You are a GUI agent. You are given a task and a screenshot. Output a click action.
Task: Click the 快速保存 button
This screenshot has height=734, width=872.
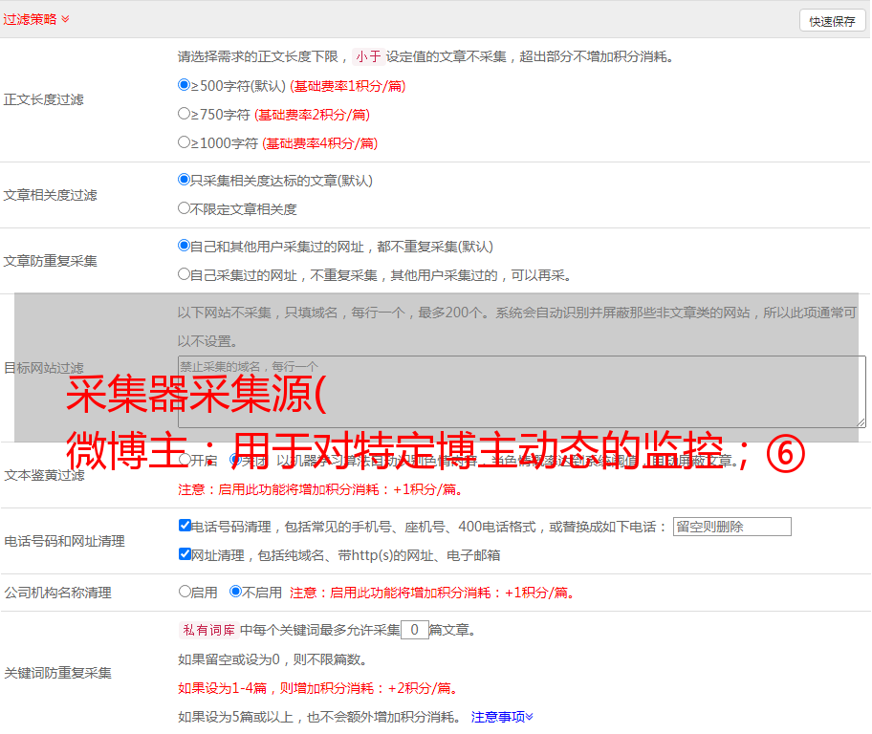pos(832,21)
